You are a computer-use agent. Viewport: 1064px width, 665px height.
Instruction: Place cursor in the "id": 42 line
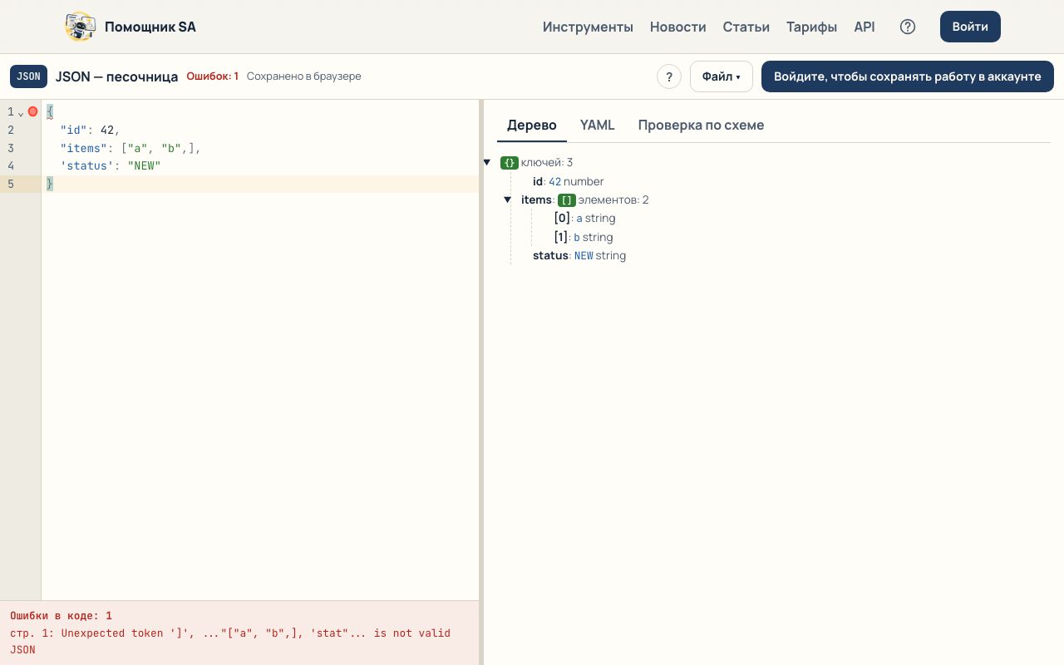260,130
